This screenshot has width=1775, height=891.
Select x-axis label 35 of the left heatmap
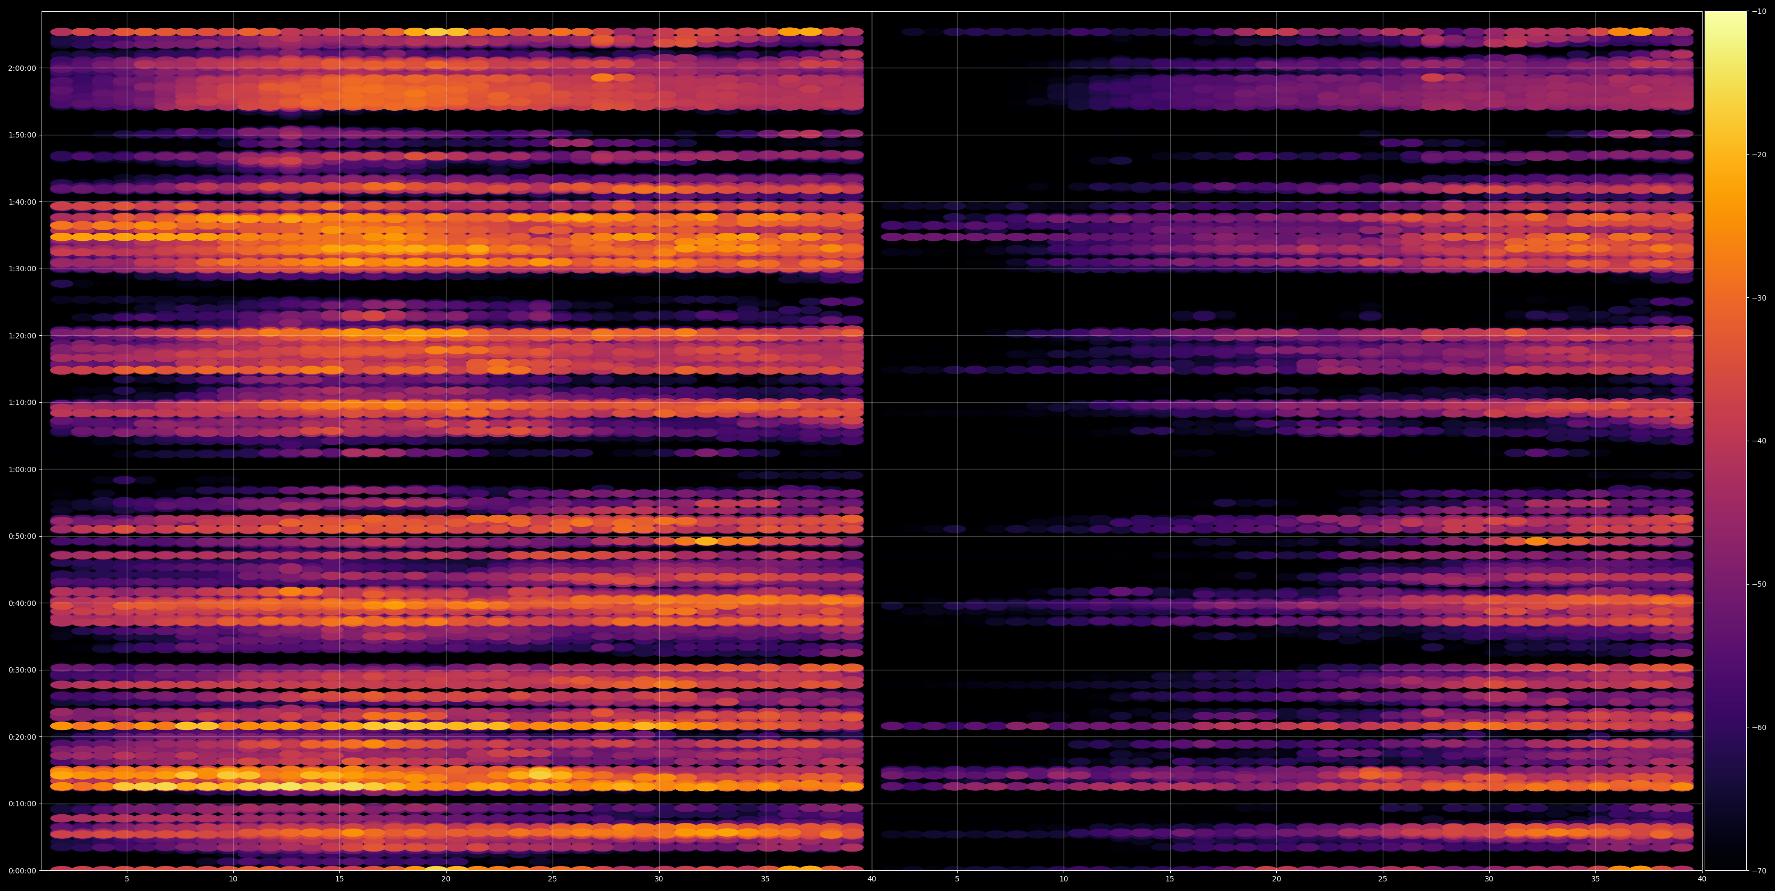[766, 879]
